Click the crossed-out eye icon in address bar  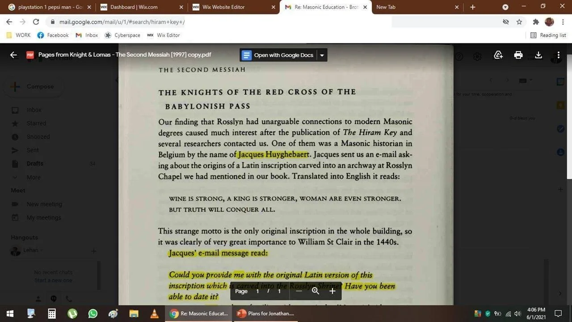(x=506, y=22)
